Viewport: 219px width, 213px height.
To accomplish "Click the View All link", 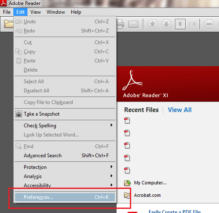I will [179, 110].
